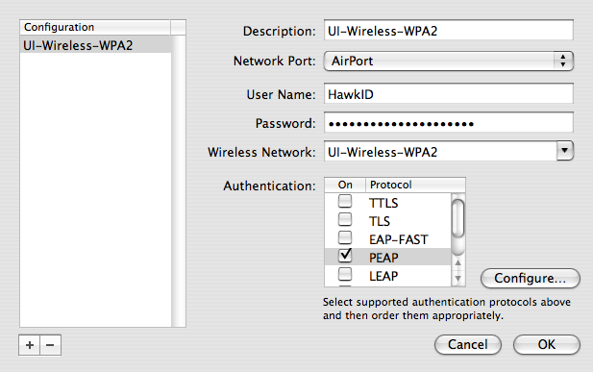This screenshot has height=372, width=593.
Task: Click into the User Name field
Action: pos(449,93)
